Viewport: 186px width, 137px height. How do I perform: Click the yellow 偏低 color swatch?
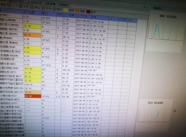pos(66,10)
